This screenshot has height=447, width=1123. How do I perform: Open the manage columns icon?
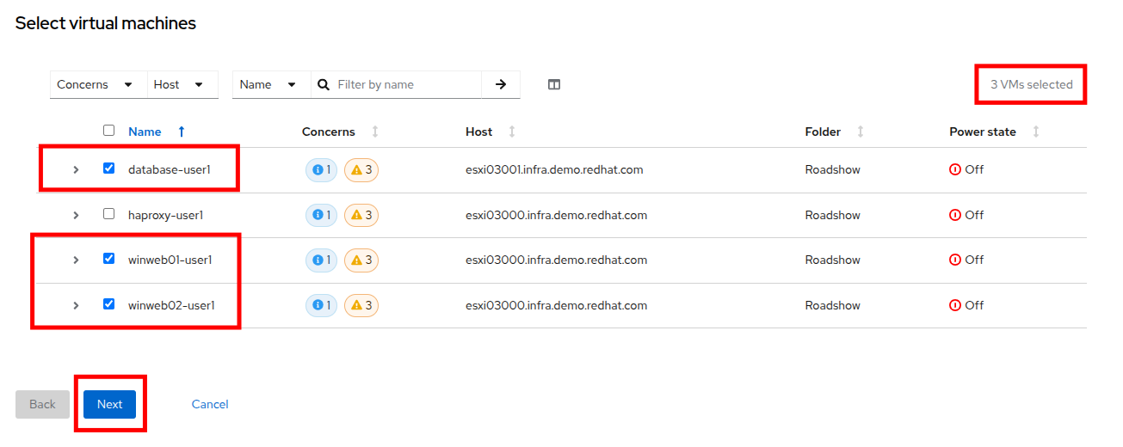(554, 84)
